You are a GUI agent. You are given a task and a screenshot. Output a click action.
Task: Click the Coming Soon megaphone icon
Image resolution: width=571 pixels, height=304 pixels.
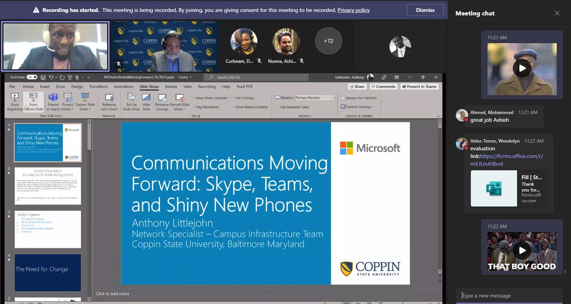click(x=384, y=77)
